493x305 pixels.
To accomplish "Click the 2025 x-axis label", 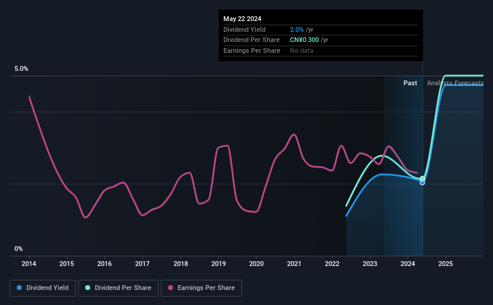I will [446, 264].
